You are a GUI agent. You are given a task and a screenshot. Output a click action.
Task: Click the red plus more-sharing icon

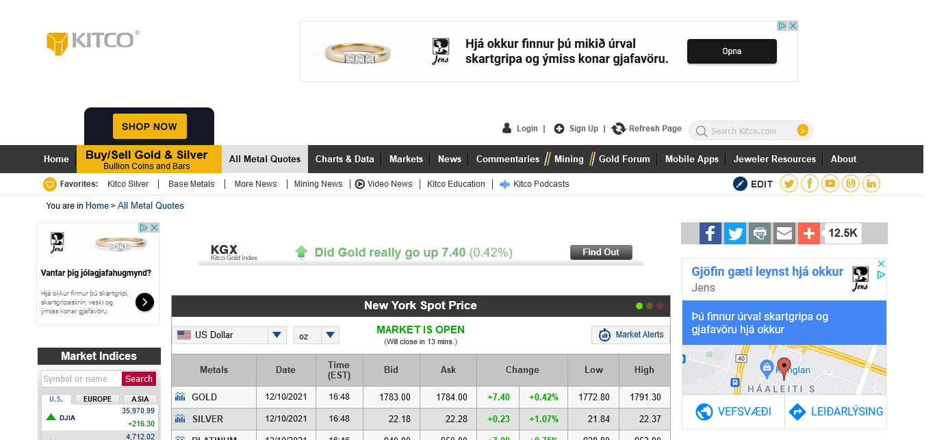coord(808,233)
